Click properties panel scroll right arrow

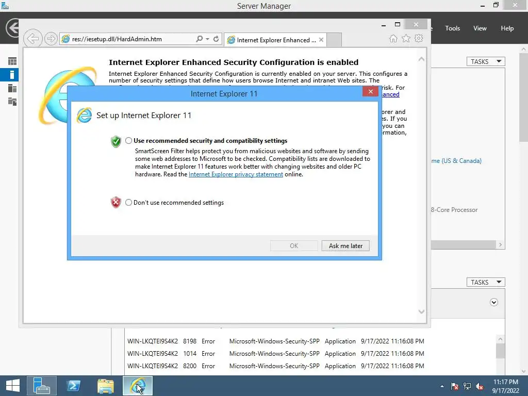tap(500, 245)
